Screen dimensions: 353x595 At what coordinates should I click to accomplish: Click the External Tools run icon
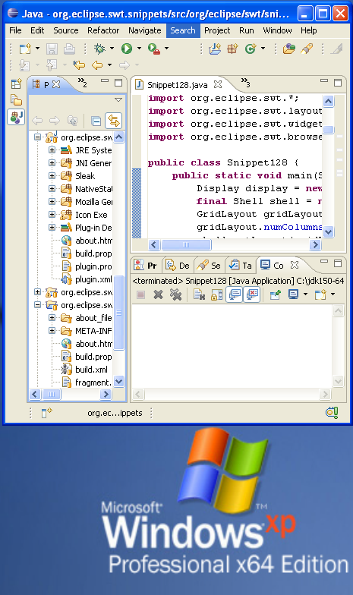[153, 49]
